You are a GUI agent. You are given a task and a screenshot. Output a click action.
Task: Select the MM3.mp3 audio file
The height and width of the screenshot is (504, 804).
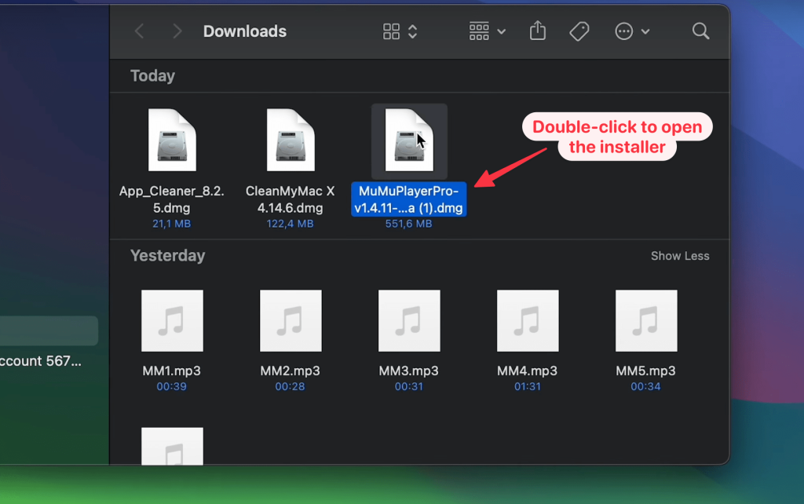(x=409, y=320)
